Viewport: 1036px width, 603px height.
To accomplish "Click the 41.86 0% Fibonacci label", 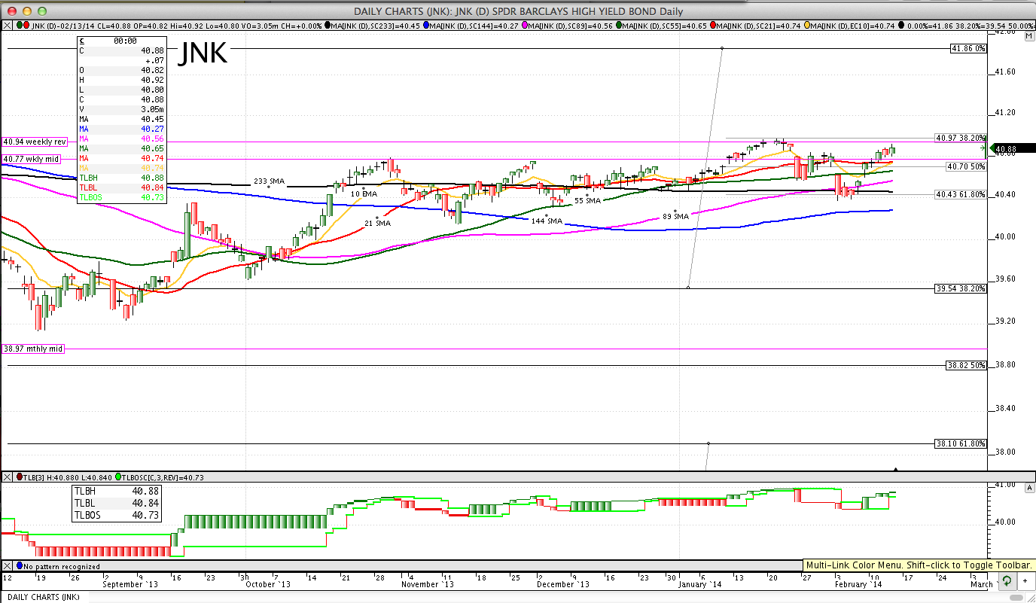I will [x=968, y=48].
